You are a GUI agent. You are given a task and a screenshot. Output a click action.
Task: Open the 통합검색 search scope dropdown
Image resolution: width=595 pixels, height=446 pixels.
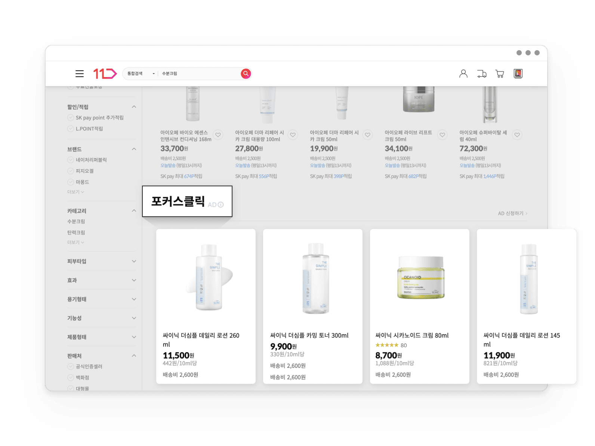tap(141, 74)
